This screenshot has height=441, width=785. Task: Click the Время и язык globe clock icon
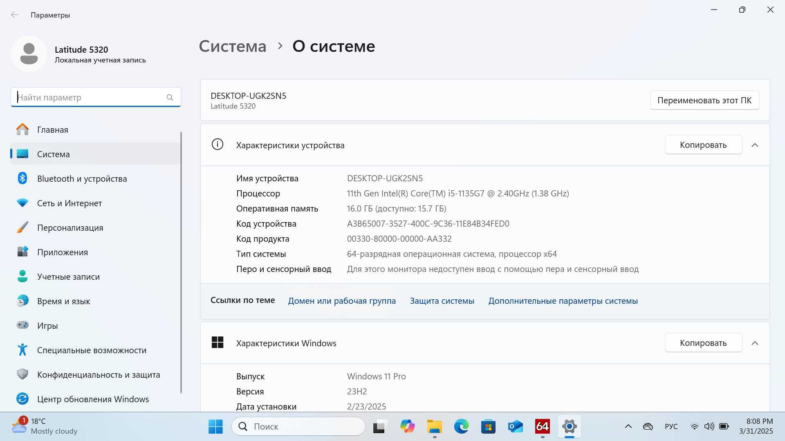(x=22, y=301)
